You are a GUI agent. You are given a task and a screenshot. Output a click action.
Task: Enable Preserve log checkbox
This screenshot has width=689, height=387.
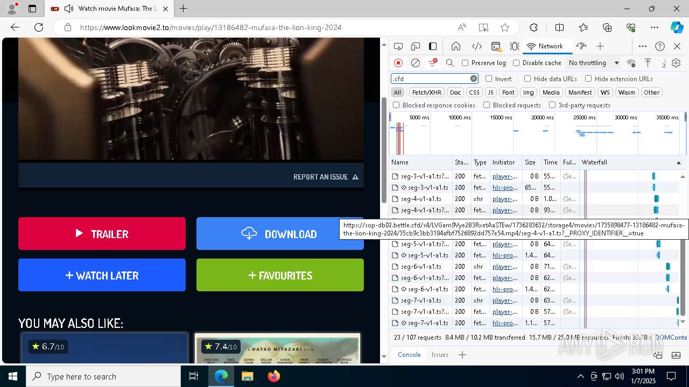465,63
